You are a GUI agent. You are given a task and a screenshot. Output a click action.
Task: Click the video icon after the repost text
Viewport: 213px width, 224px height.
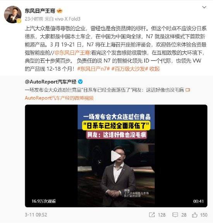(x=188, y=90)
